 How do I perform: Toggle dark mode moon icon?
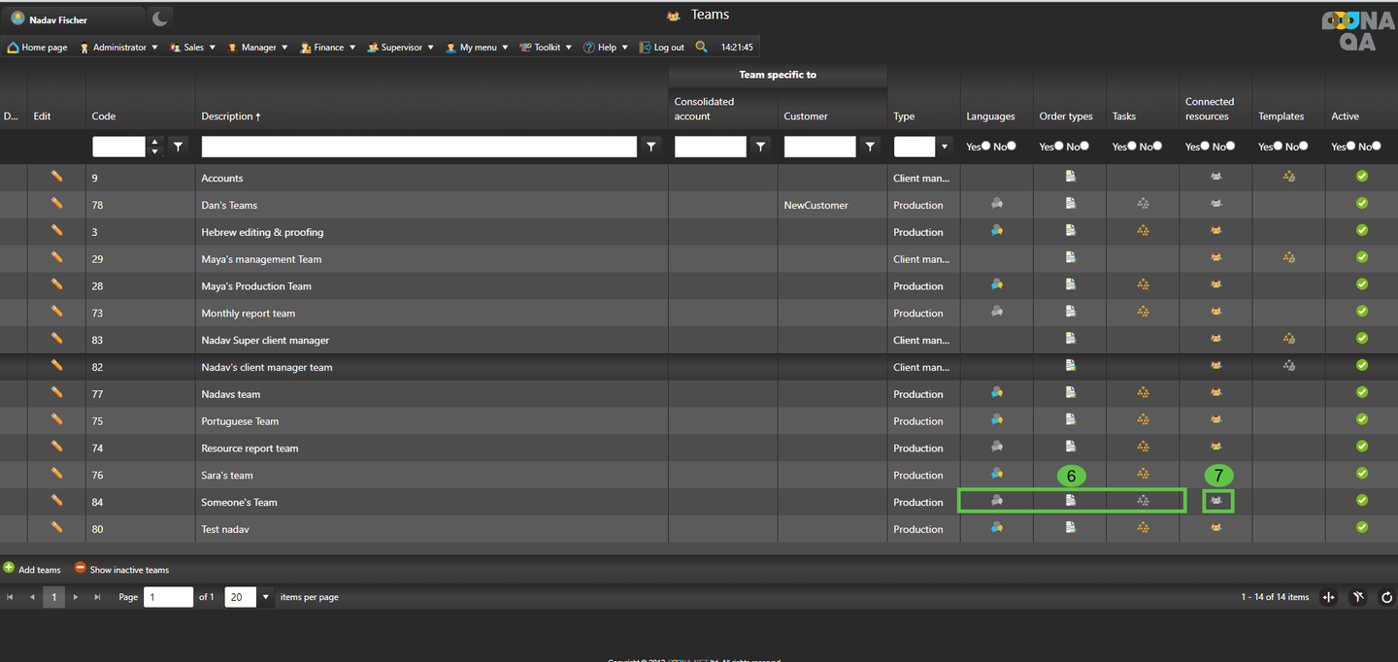click(160, 18)
